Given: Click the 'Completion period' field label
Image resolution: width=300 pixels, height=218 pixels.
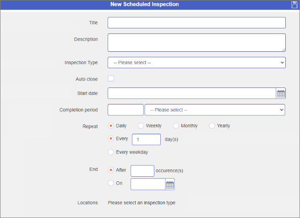Looking at the screenshot, I should (x=78, y=110).
